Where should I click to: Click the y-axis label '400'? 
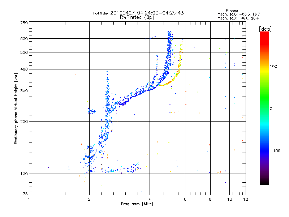[24, 69]
